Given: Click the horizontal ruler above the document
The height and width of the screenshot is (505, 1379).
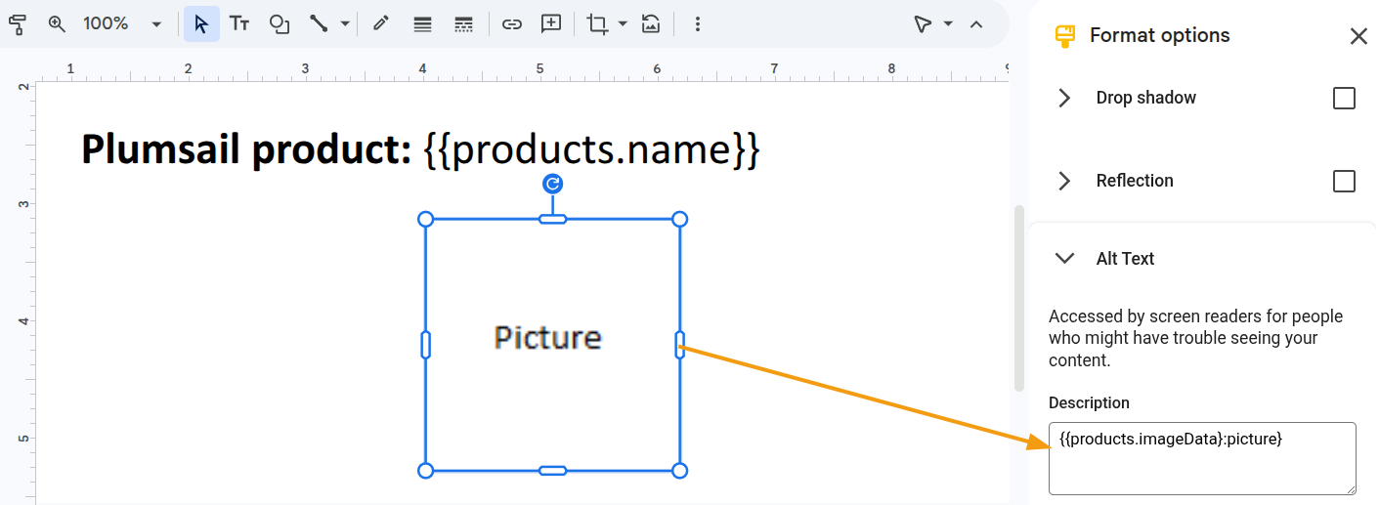Looking at the screenshot, I should coord(523,69).
